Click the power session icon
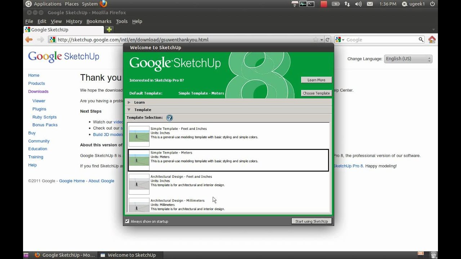 click(432, 4)
